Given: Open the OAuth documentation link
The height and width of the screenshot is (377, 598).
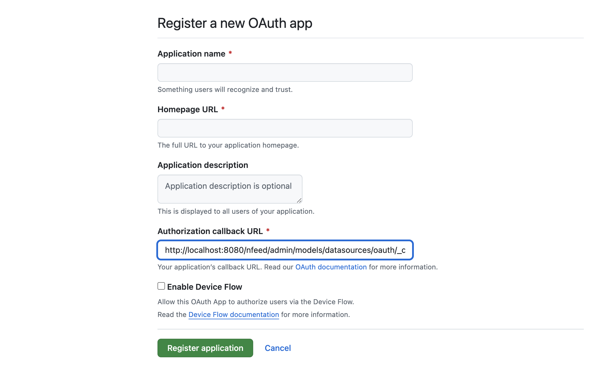Looking at the screenshot, I should (x=331, y=267).
